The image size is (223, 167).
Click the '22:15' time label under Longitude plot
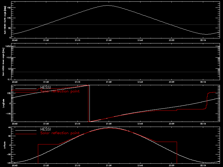[203, 124]
